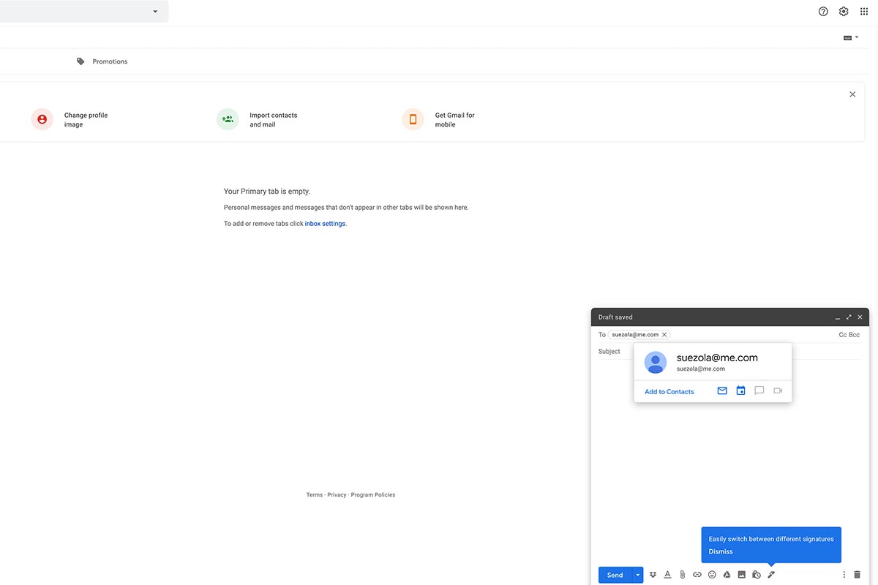Attach a file using the paperclip icon
The image size is (878, 585).
click(682, 575)
